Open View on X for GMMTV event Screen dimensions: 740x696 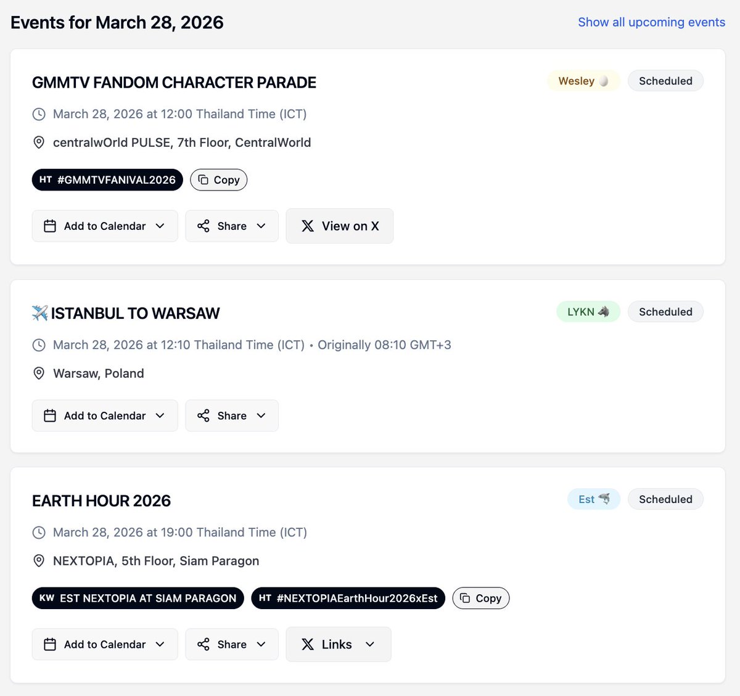click(x=340, y=226)
